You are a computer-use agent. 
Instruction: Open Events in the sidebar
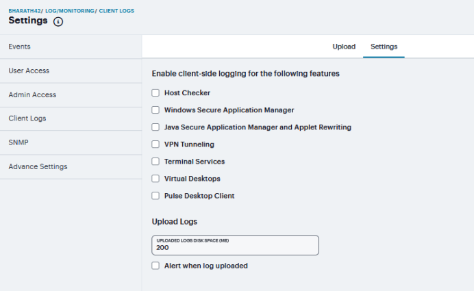pos(71,47)
